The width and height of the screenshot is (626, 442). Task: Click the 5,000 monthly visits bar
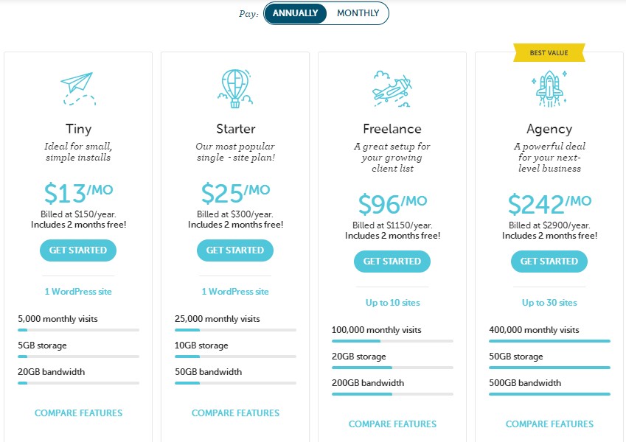point(78,330)
